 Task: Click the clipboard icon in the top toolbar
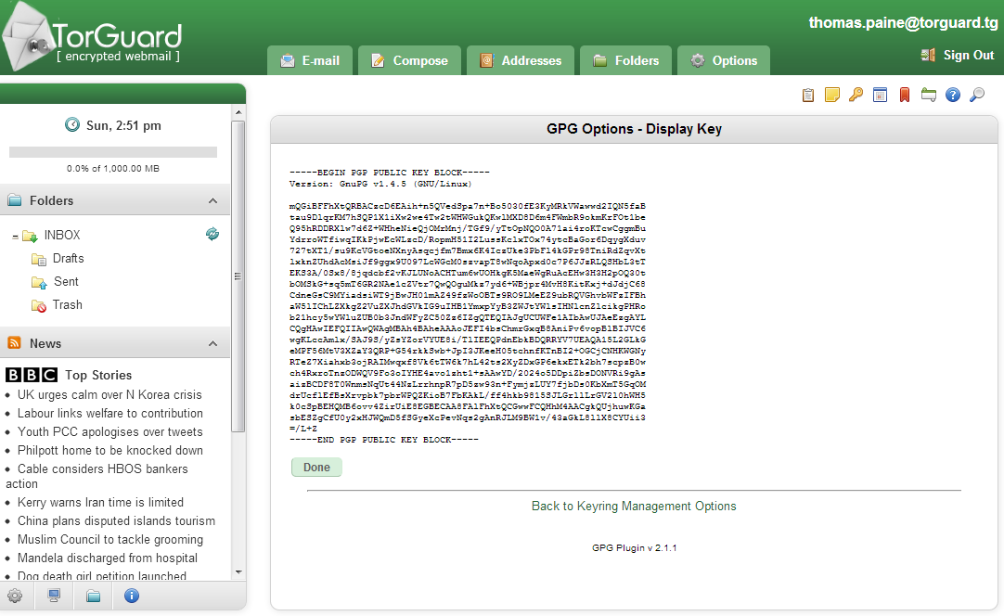(x=808, y=95)
